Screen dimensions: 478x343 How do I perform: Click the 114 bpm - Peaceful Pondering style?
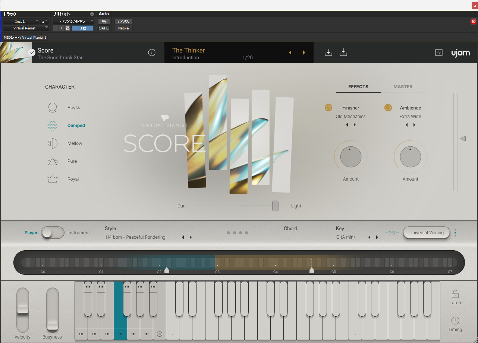pyautogui.click(x=135, y=237)
